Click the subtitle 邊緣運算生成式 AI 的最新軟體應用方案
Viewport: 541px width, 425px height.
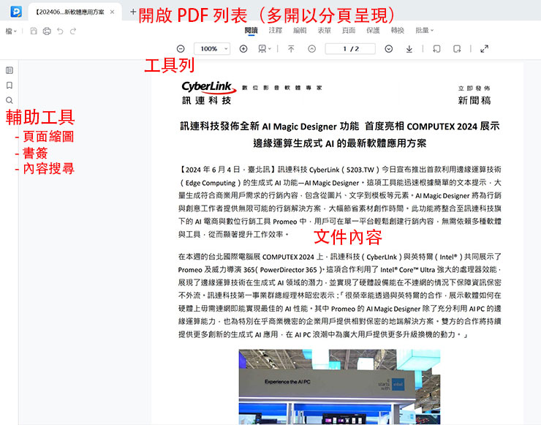(339, 143)
